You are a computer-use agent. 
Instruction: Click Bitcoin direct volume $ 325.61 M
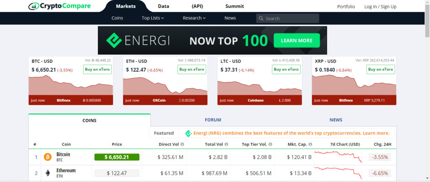coord(170,157)
